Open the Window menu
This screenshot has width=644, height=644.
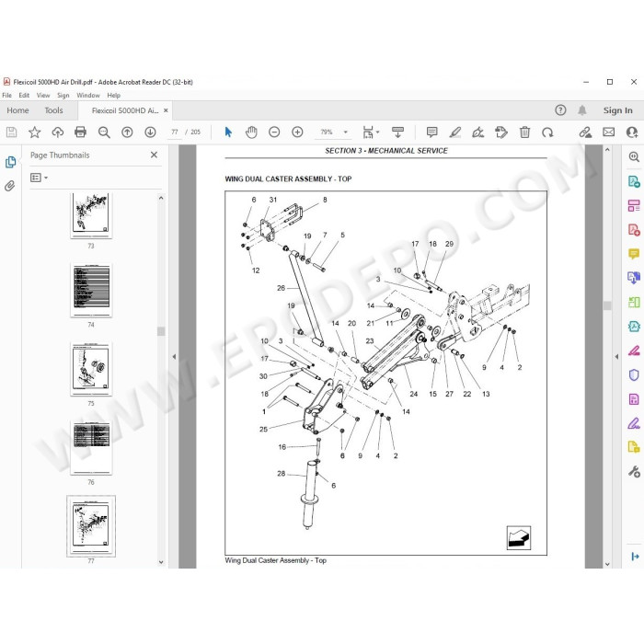[88, 96]
